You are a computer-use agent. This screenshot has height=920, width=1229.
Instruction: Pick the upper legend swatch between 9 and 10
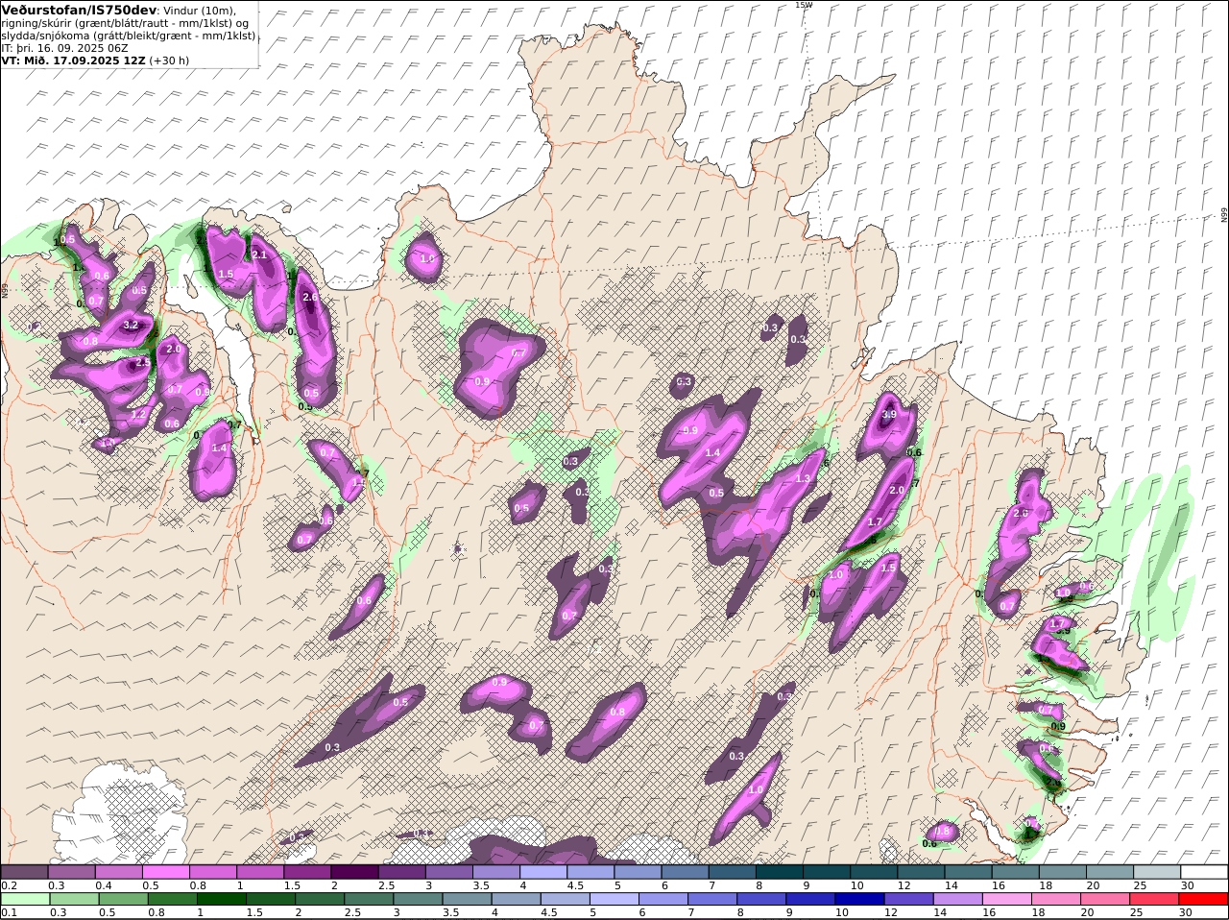[827, 872]
